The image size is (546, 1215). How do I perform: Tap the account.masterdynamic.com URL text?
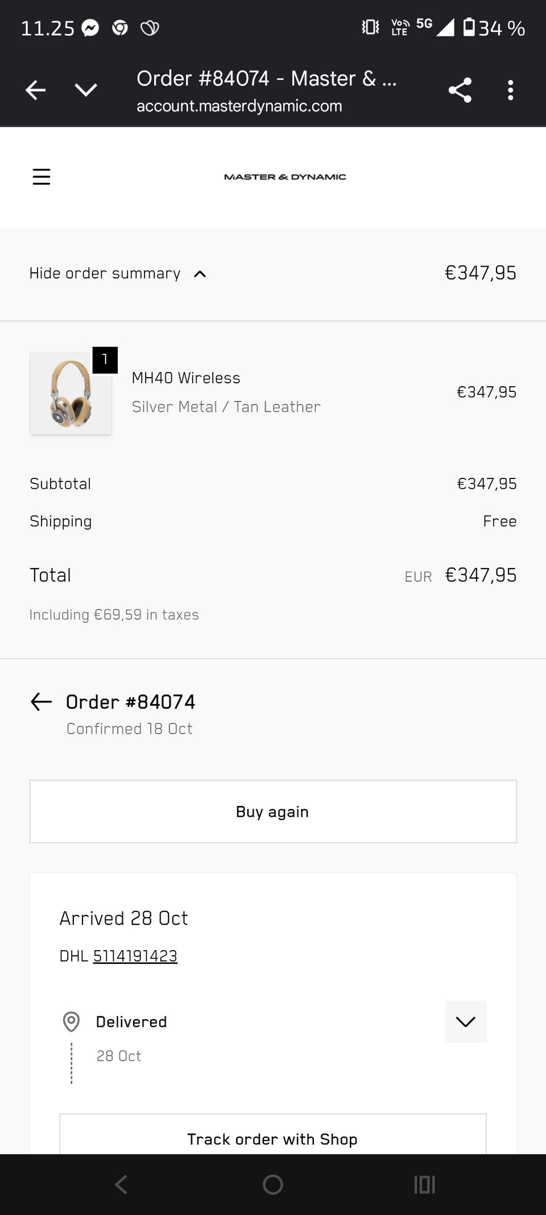coord(239,106)
